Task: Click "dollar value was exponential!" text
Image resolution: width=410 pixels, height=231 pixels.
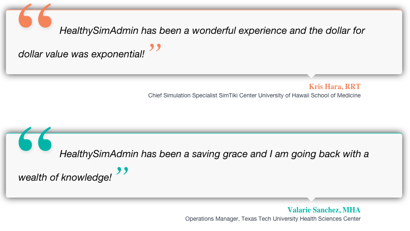Action: 81,54
